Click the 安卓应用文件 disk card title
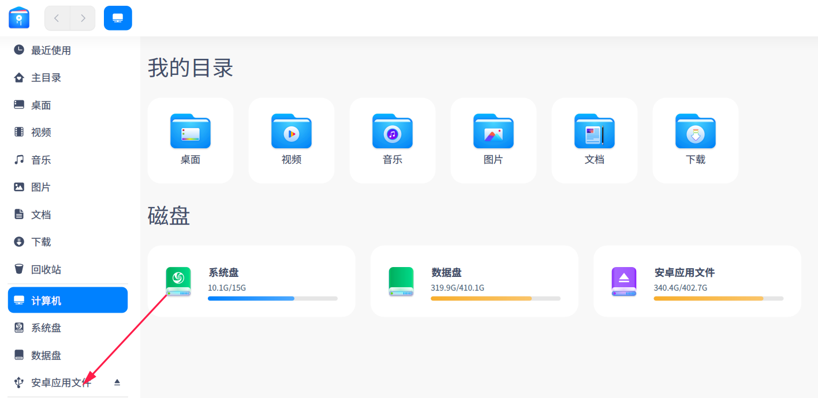818x398 pixels. pyautogui.click(x=685, y=272)
